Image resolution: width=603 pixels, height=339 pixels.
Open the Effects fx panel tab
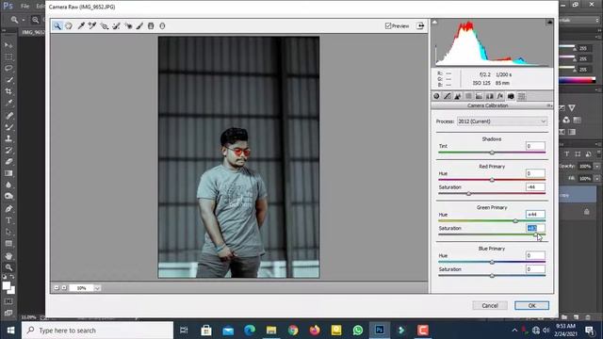coord(500,96)
